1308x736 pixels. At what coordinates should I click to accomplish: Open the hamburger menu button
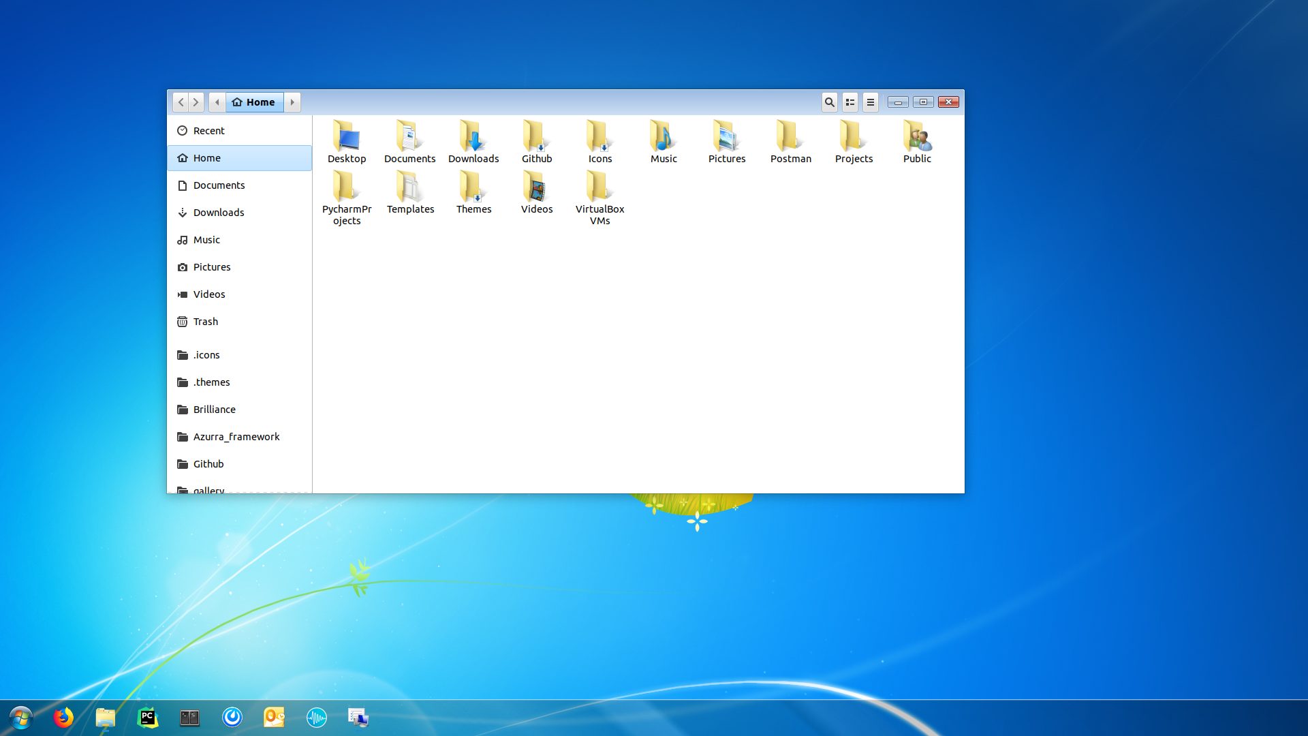pos(870,102)
